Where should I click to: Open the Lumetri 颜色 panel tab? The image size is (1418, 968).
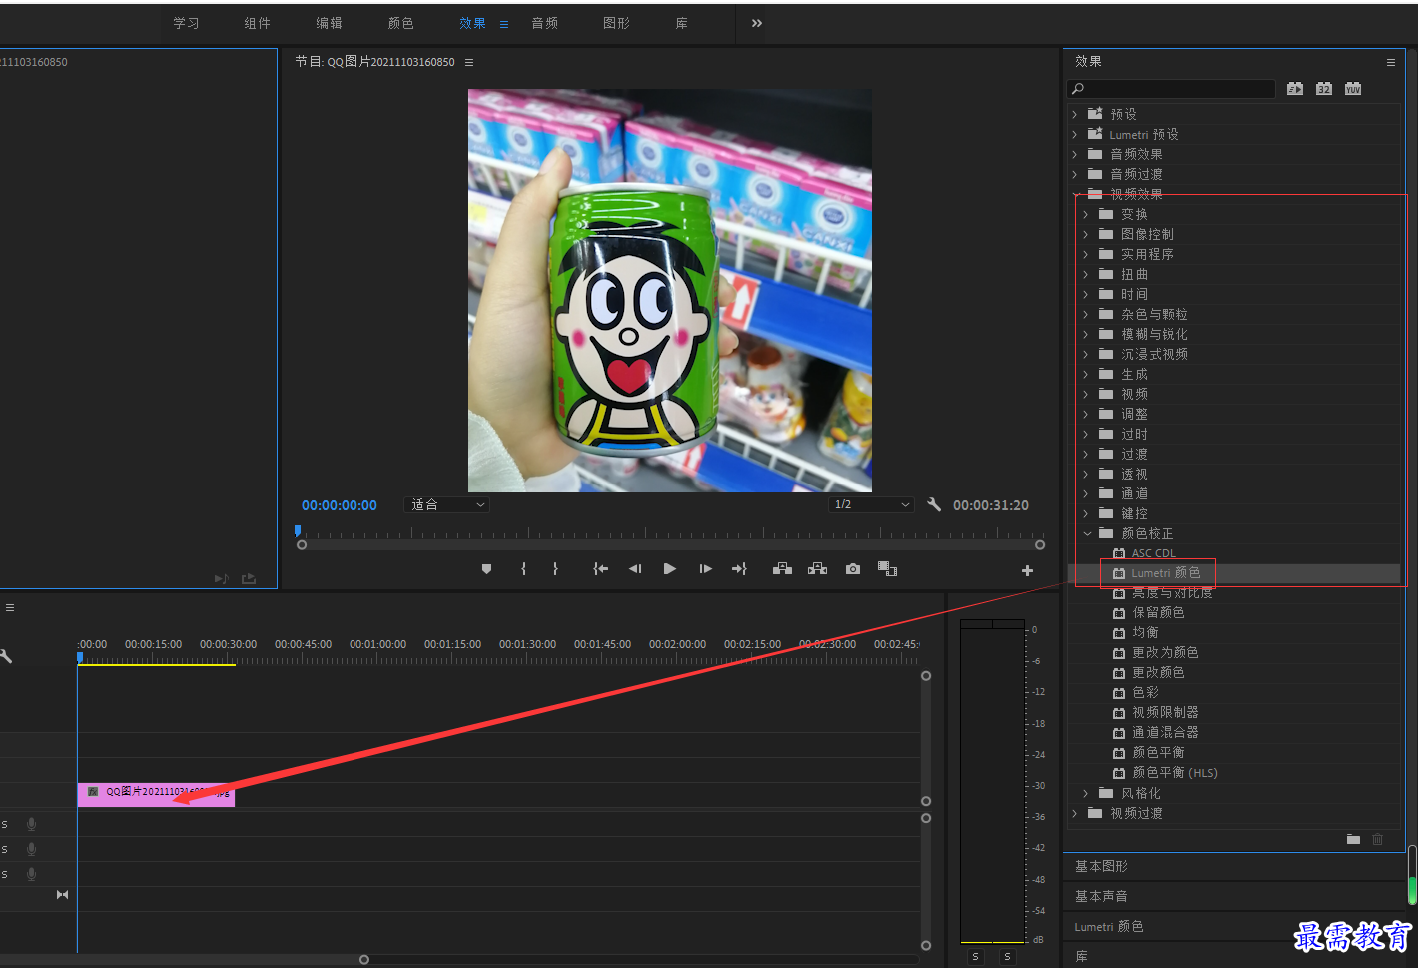coord(1109,927)
